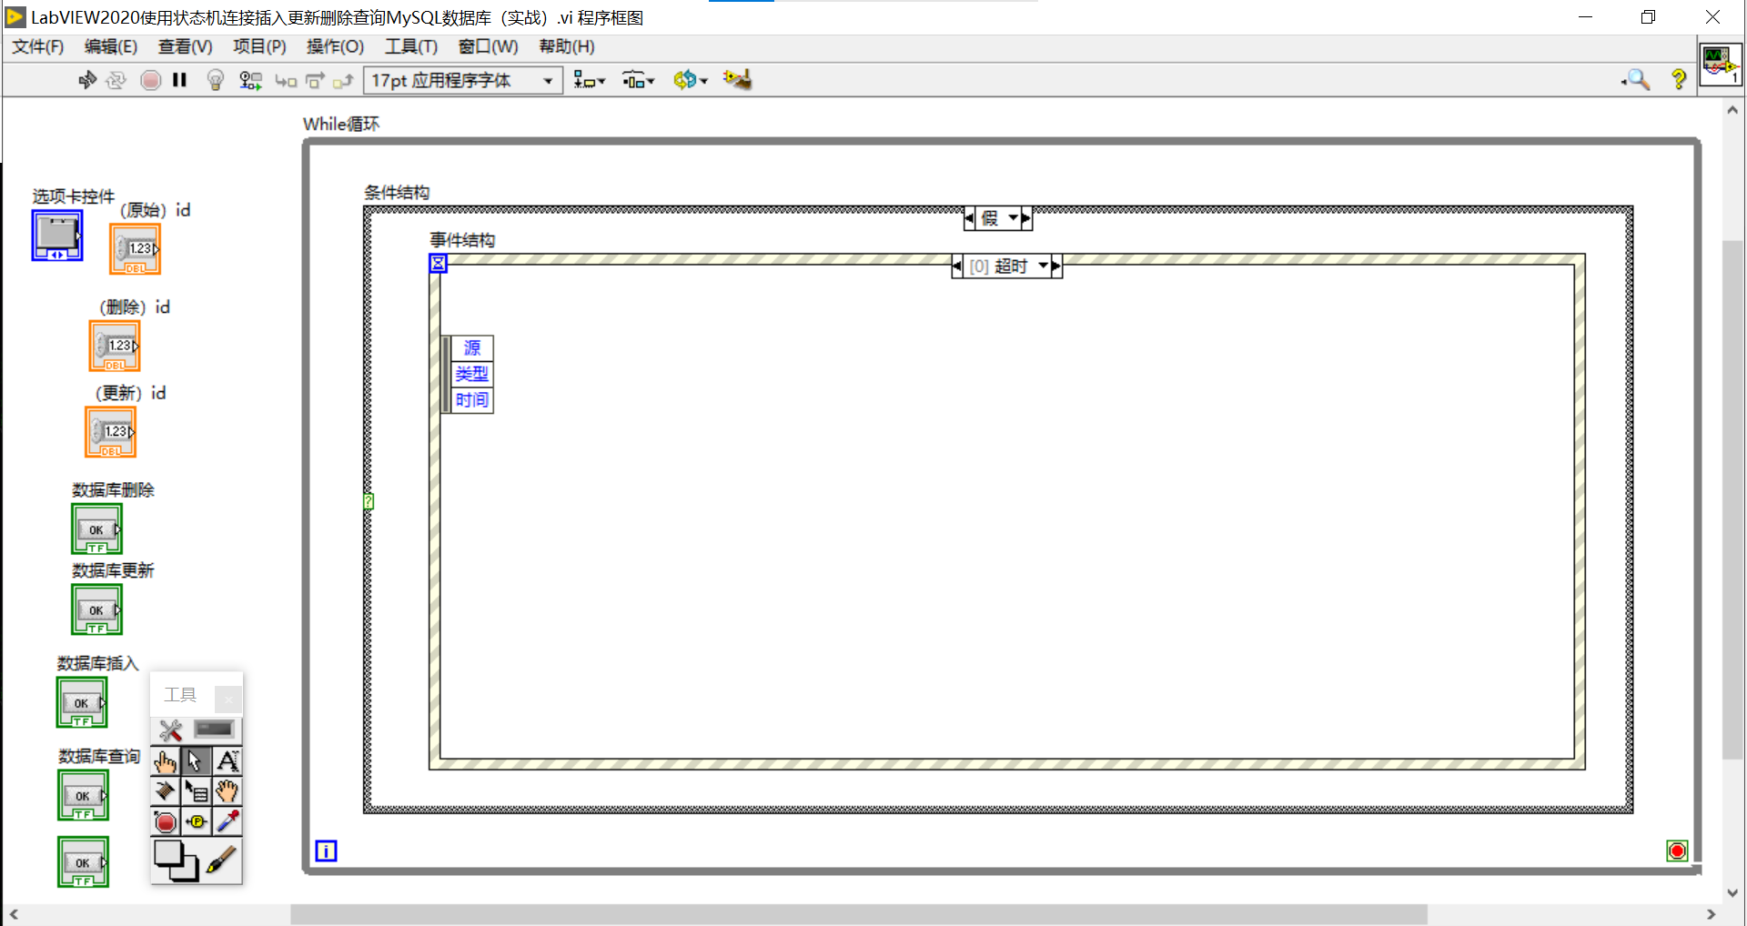
Task: Click the 数据库删除 OK boolean terminal
Action: [x=96, y=528]
